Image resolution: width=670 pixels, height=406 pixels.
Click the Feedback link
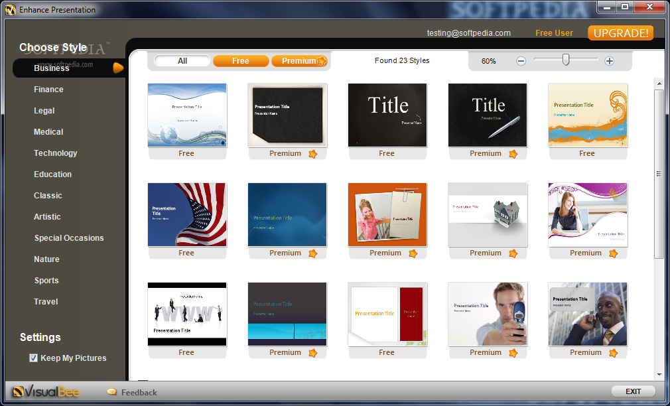[139, 392]
